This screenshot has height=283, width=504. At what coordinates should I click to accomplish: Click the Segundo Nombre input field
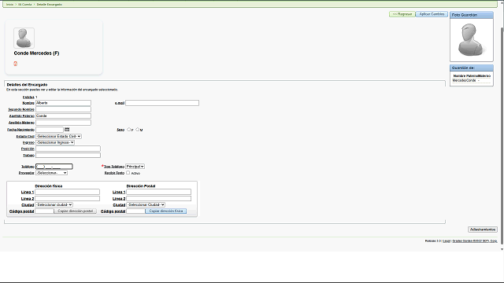(x=63, y=109)
